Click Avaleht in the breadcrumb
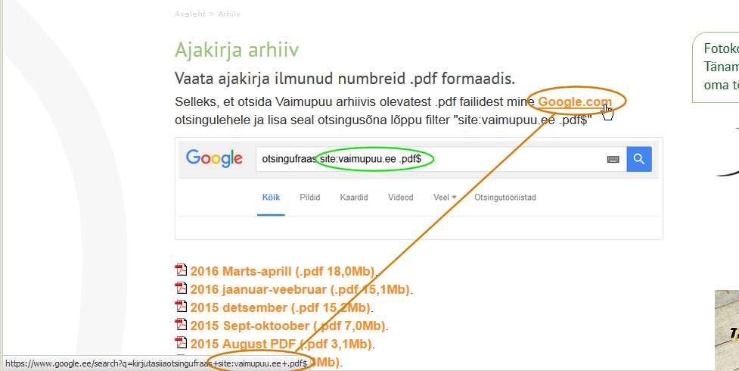 [x=190, y=14]
